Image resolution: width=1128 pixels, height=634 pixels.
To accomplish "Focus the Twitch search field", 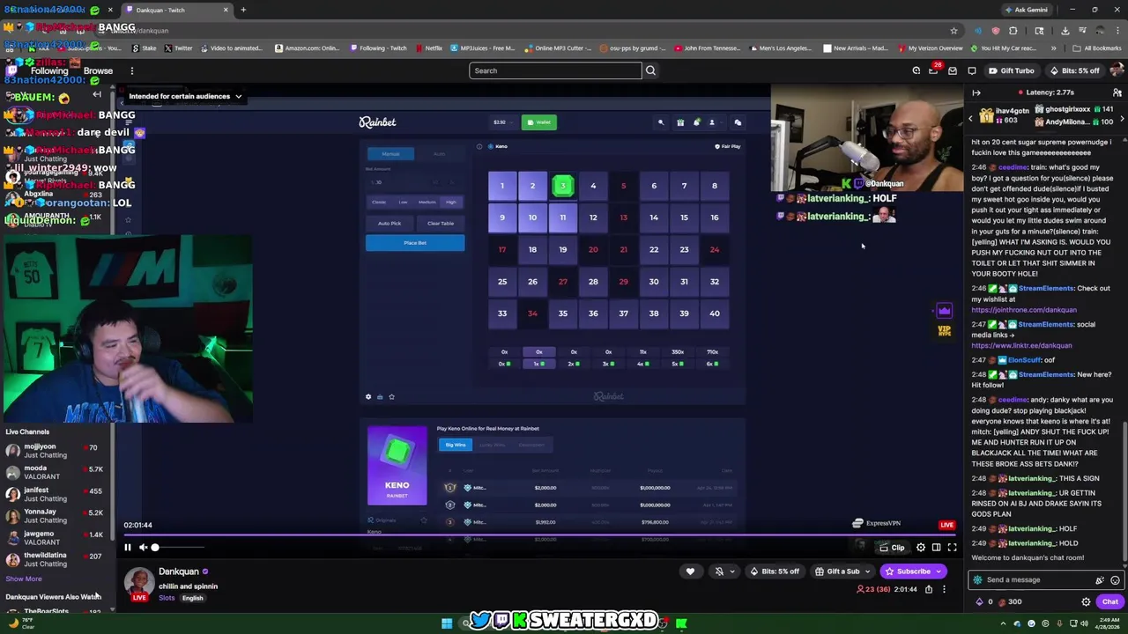I will pos(555,70).
